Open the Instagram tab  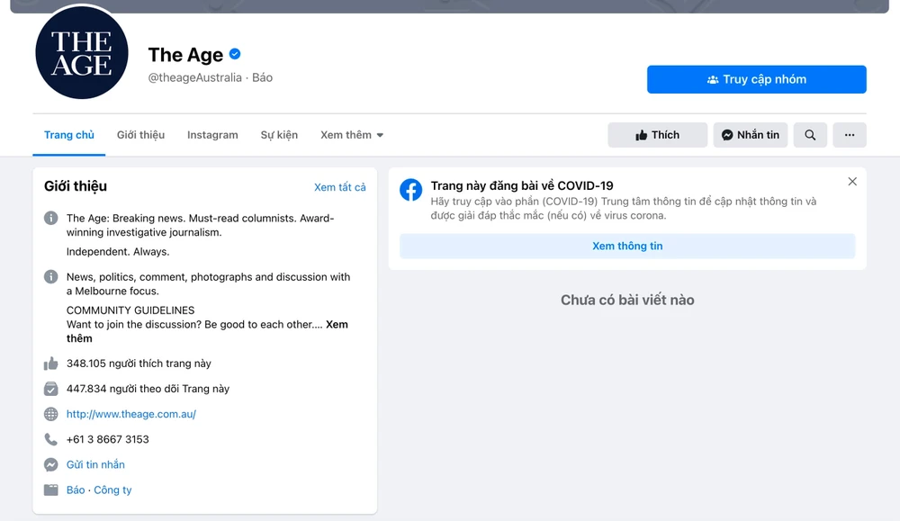point(212,135)
